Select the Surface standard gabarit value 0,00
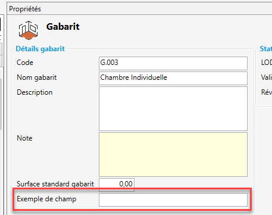This screenshot has width=272, height=215. click(117, 185)
